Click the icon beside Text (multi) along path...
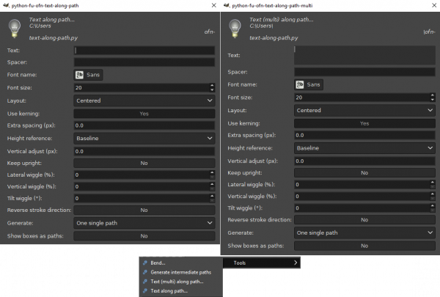 144,282
